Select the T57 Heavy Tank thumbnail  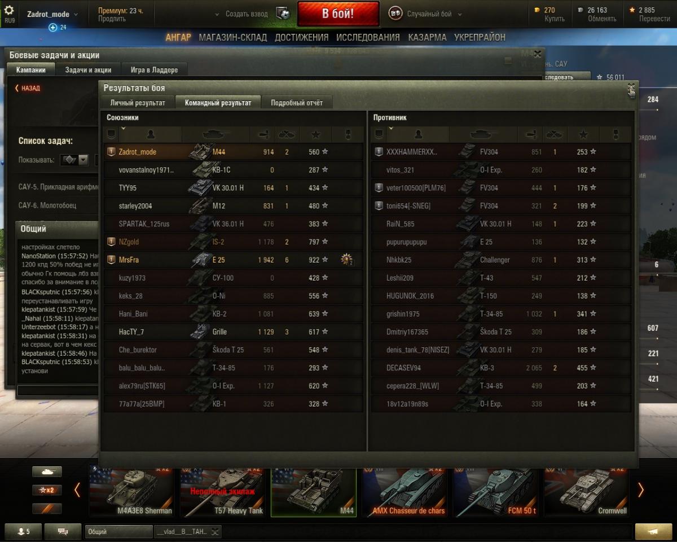click(222, 492)
